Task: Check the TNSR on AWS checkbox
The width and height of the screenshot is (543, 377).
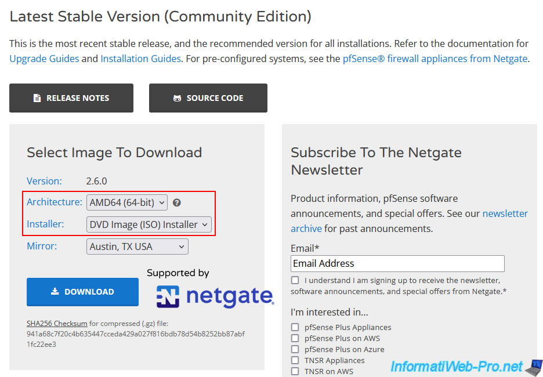Action: click(295, 371)
